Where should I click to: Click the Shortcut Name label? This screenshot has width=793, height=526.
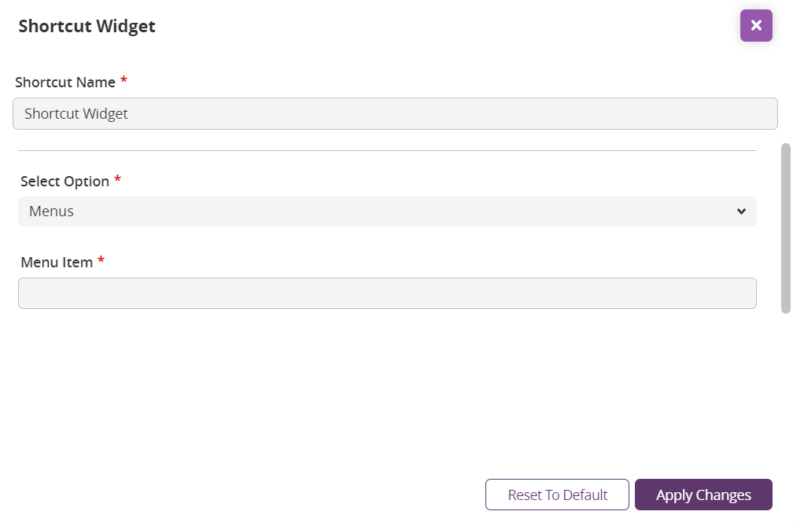(65, 83)
